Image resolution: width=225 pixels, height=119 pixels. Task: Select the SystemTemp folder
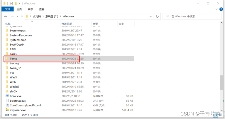pyautogui.click(x=18, y=40)
